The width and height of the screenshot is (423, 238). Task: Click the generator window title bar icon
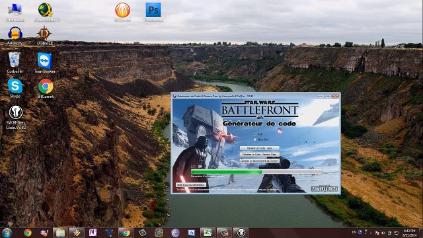174,96
